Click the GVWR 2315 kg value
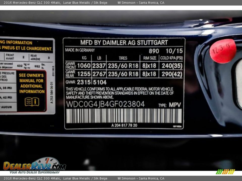242x181 pixels. [83, 82]
